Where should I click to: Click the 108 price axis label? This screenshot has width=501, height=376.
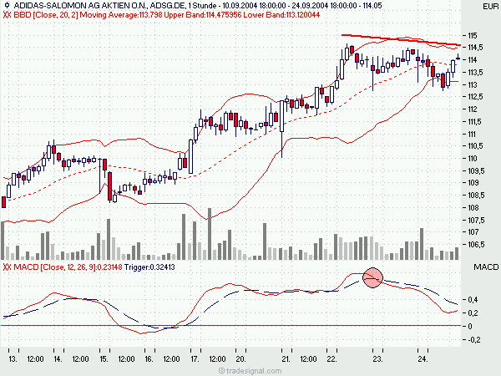[473, 207]
